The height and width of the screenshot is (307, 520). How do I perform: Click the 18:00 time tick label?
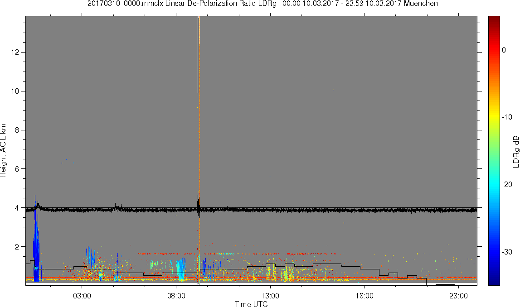click(x=364, y=296)
